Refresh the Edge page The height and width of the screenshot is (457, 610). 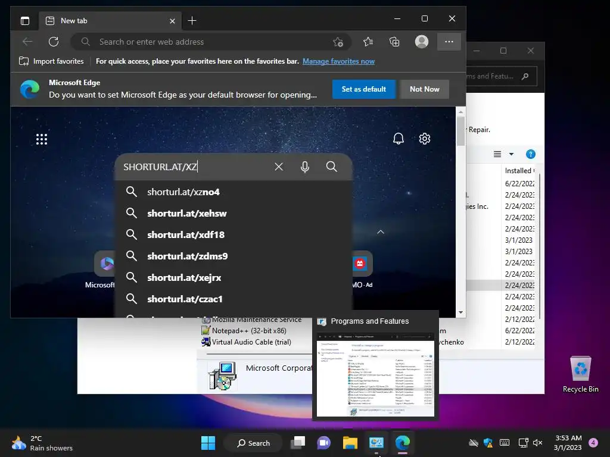pyautogui.click(x=54, y=42)
